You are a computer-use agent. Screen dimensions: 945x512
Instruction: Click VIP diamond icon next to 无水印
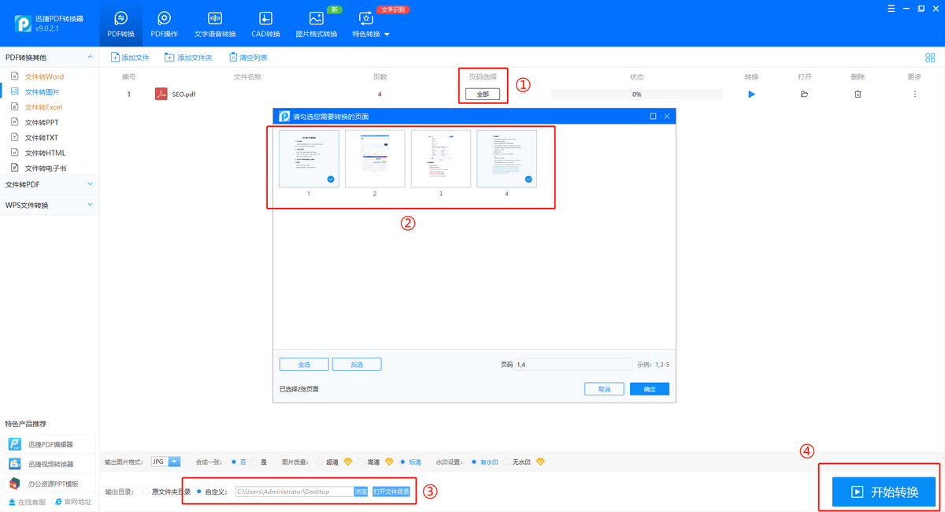tap(540, 462)
